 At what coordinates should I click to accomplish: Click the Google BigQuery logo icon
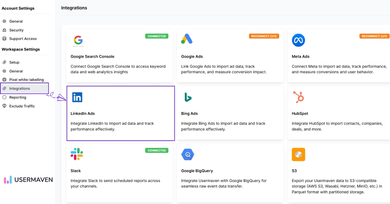188,154
